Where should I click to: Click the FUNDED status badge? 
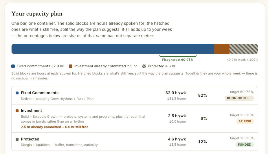(245, 145)
